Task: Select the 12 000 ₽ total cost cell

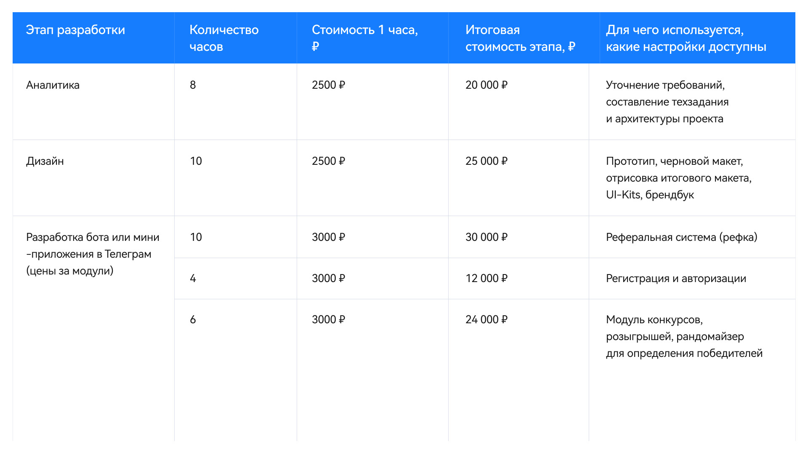Action: tap(486, 278)
